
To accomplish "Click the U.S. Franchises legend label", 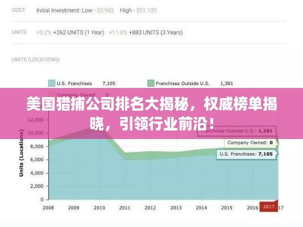I will [74, 83].
